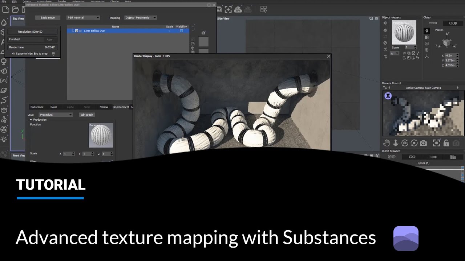The image size is (465, 261).
Task: Switch to the Displacement tab
Action: point(121,107)
